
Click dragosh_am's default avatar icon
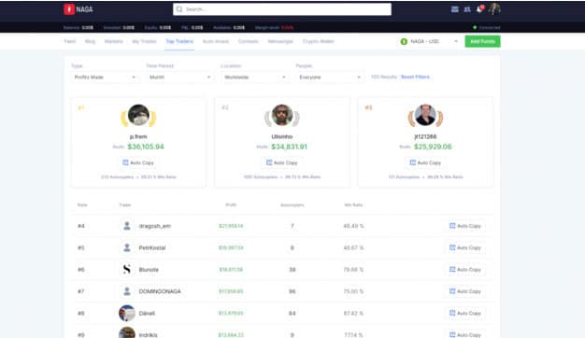coord(127,226)
